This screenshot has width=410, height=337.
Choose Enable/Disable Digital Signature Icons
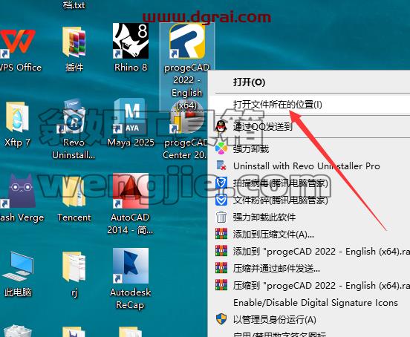(x=309, y=303)
